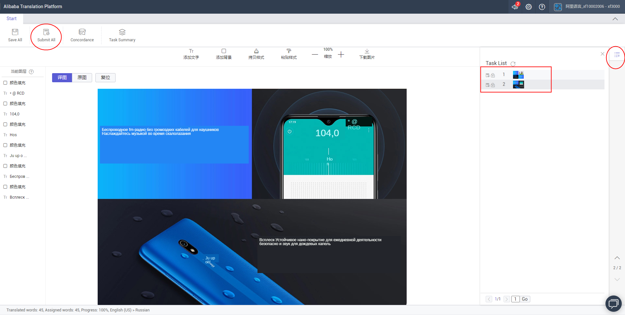Click the Alibaba Translation Platform title

(33, 7)
